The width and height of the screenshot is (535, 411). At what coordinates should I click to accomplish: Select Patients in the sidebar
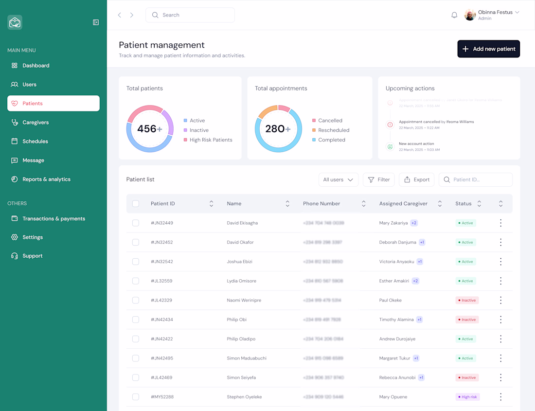(53, 103)
